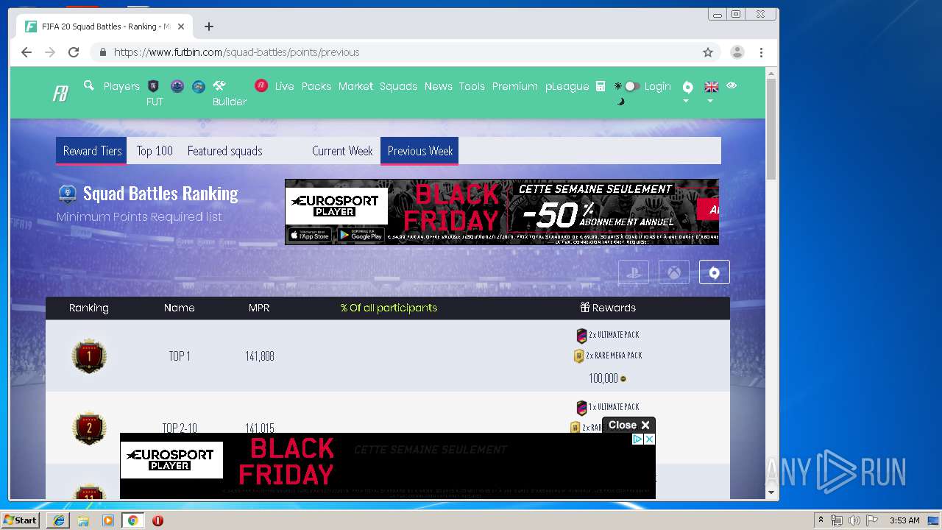
Task: Click the Ranking column header
Action: click(89, 308)
